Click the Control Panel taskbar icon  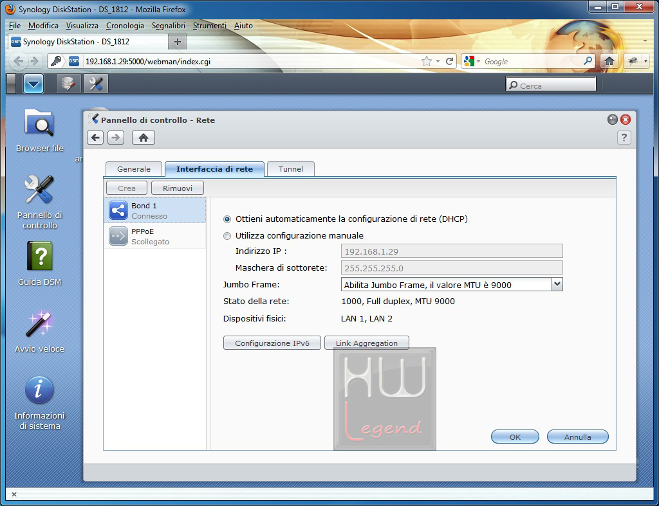click(x=96, y=84)
